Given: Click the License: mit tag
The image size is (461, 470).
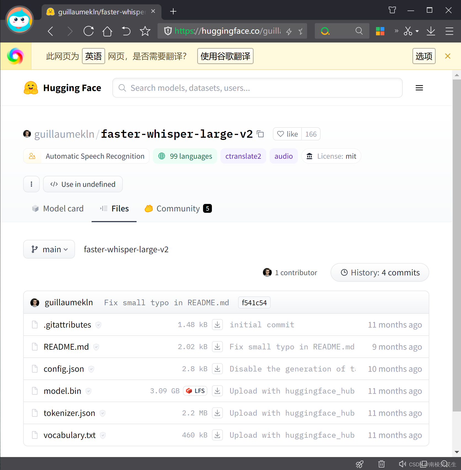Looking at the screenshot, I should 331,156.
